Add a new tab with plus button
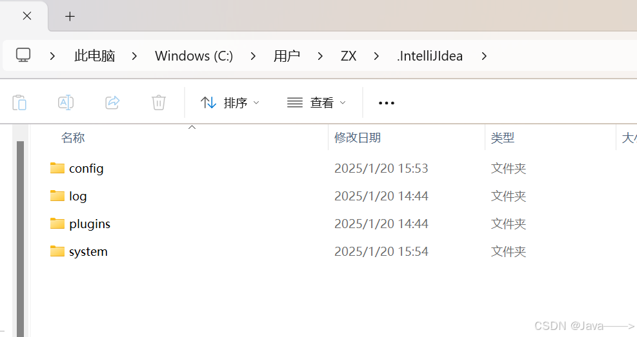637x337 pixels. (70, 16)
